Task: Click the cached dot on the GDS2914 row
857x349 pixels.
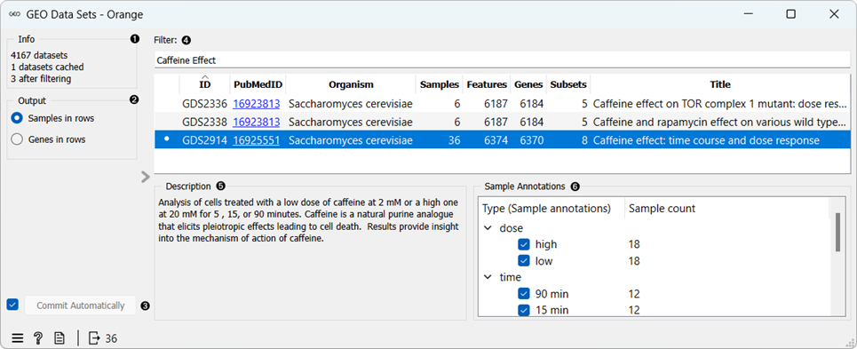Action: click(167, 140)
